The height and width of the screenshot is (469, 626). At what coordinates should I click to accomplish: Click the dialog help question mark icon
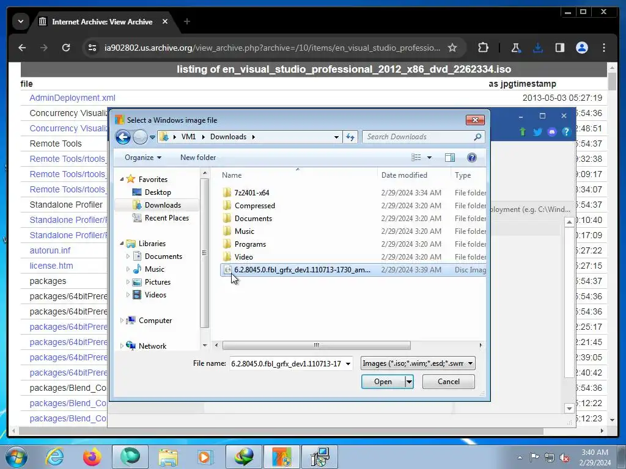471,158
